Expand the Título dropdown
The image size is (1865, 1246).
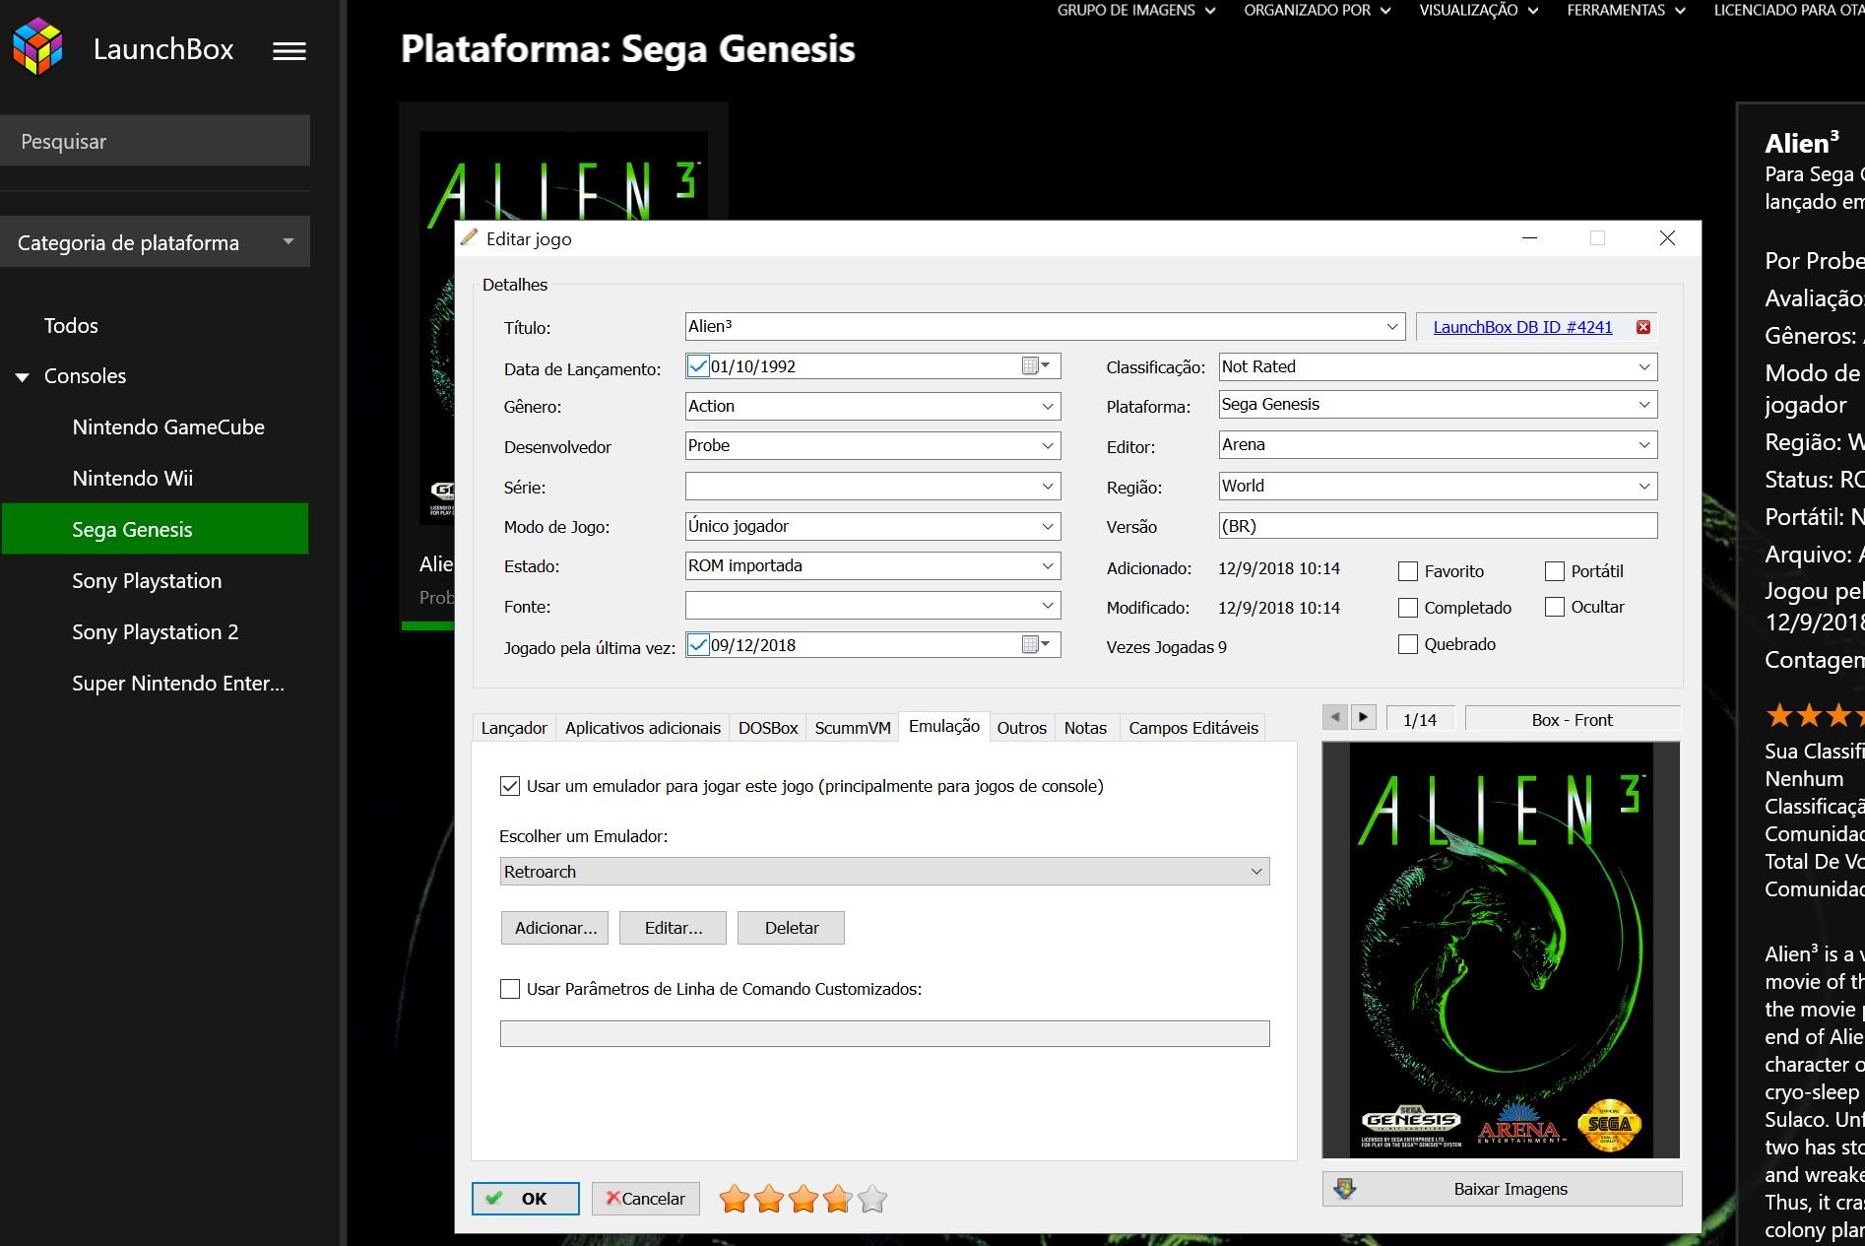coord(1392,327)
